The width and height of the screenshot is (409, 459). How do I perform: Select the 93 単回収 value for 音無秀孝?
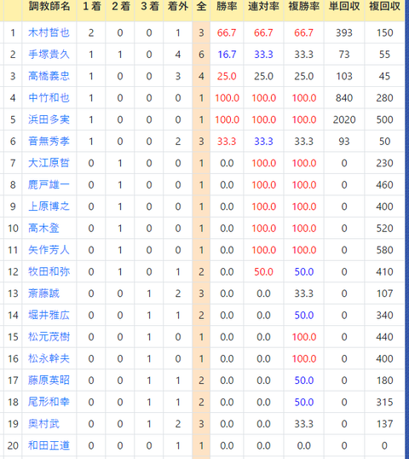tap(344, 141)
